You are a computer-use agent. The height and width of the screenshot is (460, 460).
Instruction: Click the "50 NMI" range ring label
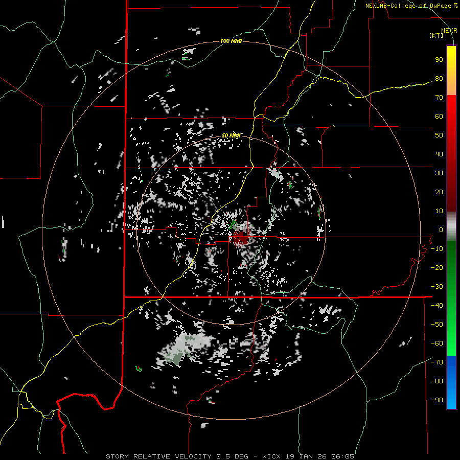(x=231, y=135)
